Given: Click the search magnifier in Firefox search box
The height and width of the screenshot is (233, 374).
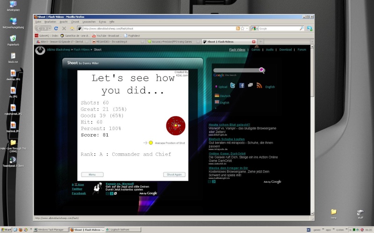Looking at the screenshot, I should (302, 28).
